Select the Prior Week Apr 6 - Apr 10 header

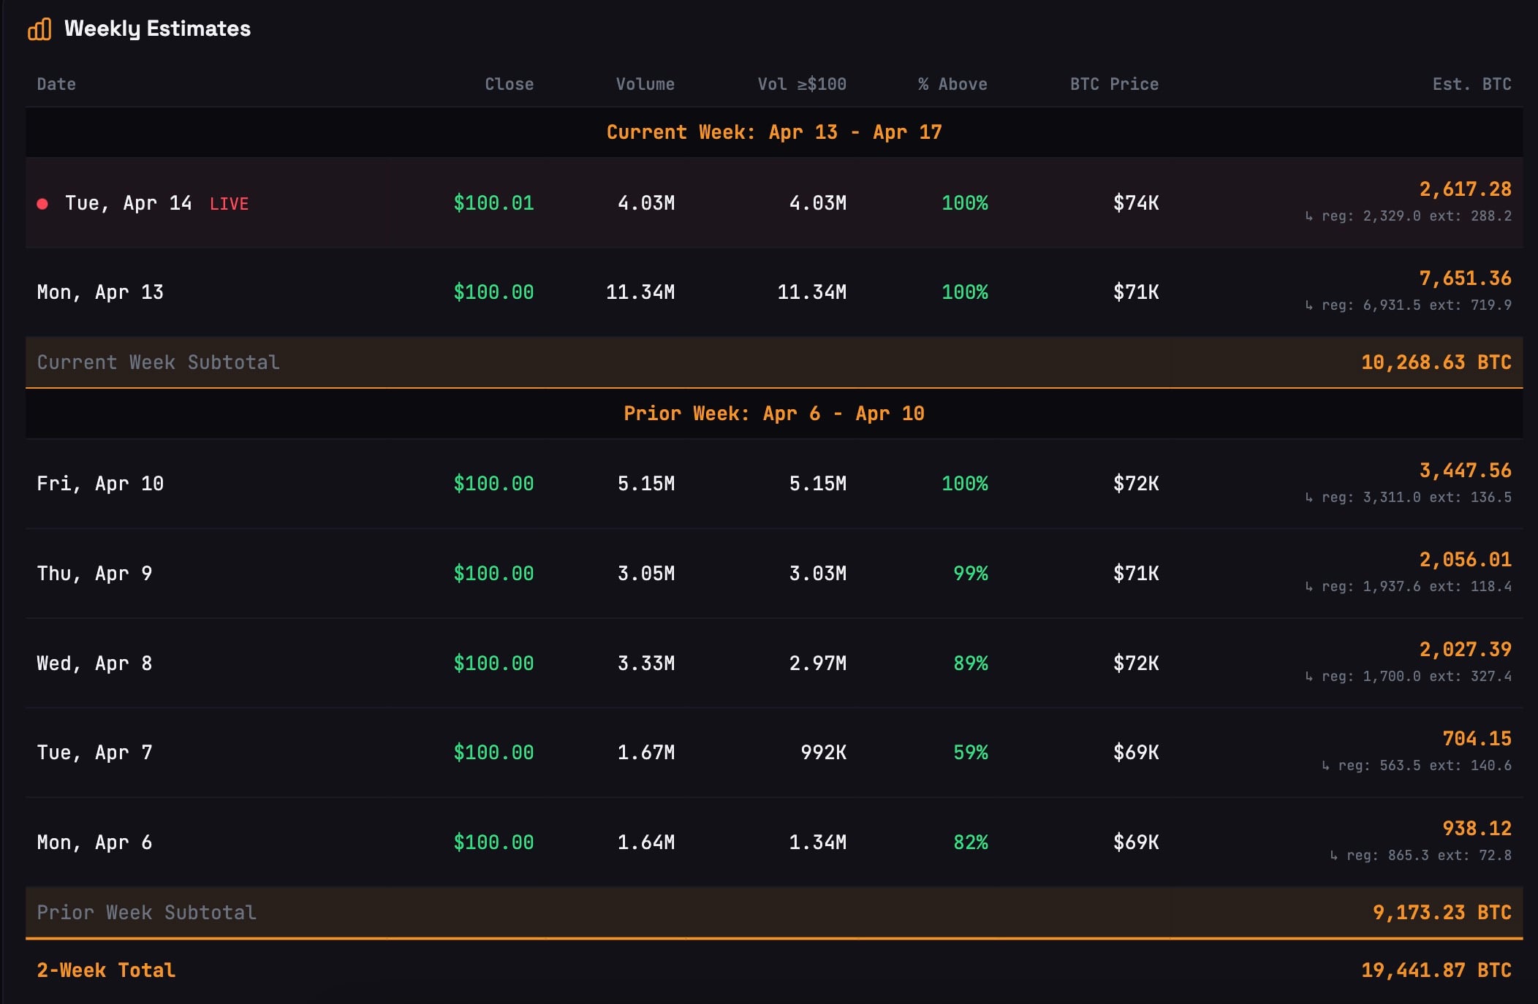773,414
